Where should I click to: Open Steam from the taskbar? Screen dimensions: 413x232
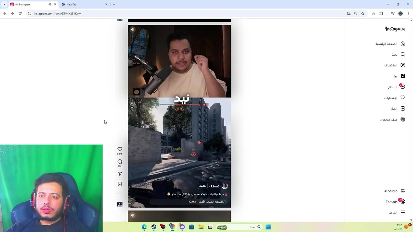point(154,227)
